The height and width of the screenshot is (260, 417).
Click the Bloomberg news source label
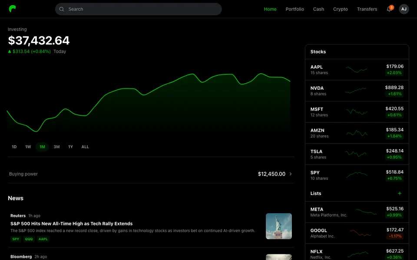[x=21, y=257]
